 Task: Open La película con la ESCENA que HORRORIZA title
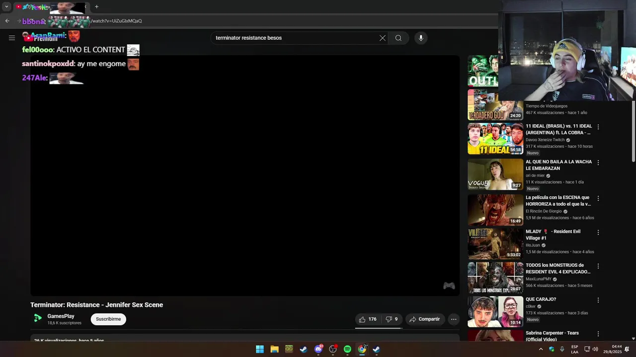(558, 201)
